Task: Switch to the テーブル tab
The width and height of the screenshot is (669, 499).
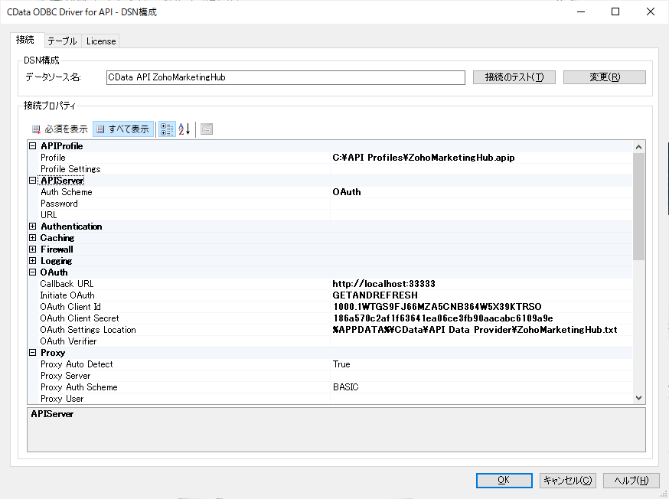Action: click(62, 41)
